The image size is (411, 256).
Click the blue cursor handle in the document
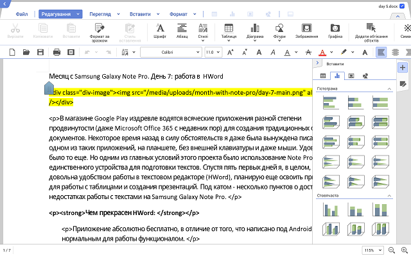coord(49,88)
